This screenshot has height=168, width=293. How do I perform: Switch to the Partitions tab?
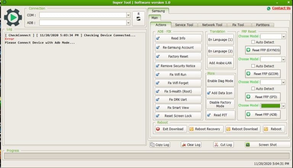click(x=262, y=25)
